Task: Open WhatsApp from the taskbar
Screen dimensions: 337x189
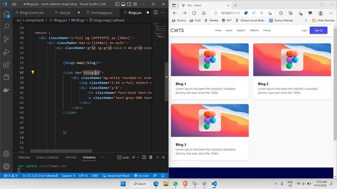Action: coord(175,184)
